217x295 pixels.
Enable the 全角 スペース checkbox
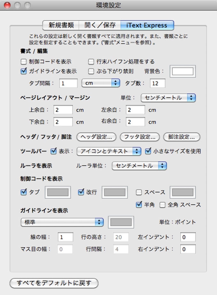(x=162, y=205)
